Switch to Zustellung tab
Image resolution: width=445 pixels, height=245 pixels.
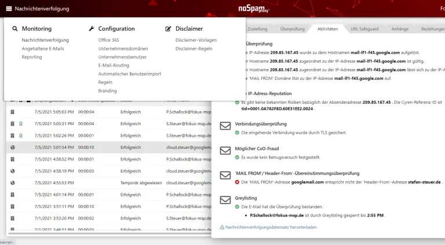[x=257, y=29]
